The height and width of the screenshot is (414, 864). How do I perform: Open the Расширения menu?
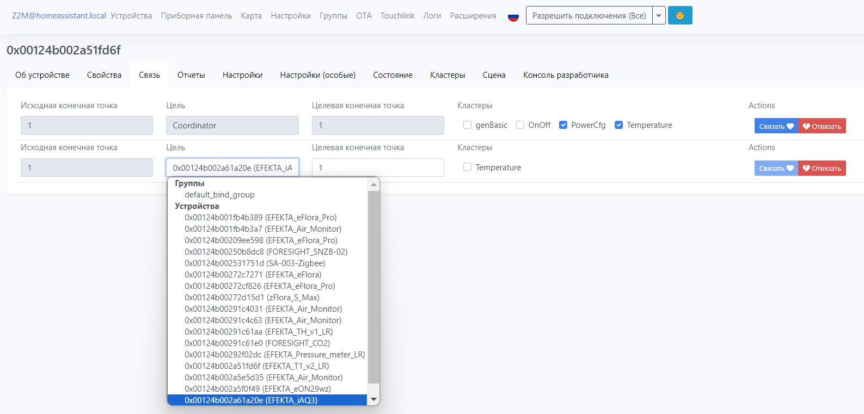click(473, 16)
